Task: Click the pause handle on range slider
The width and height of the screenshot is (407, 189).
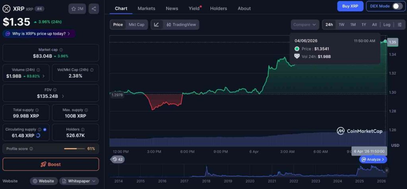Action: pyautogui.click(x=387, y=170)
